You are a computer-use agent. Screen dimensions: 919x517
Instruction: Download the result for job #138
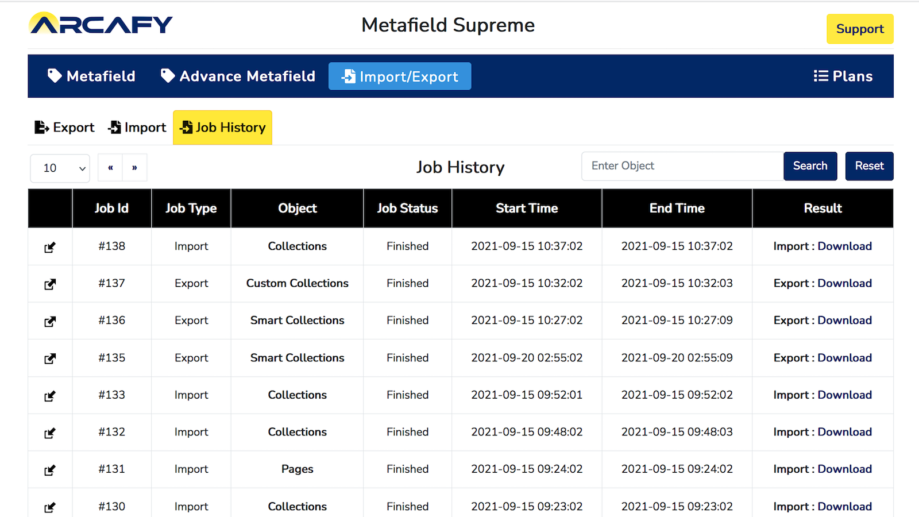click(844, 246)
